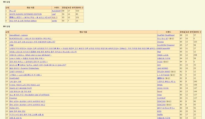Screen dimensions: 205x119
Task: Open the SEACOXX link in the Vol.3 row
Action: pos(161,101)
